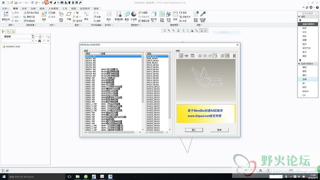Toggle the rightmost graphics toolbar display button
Image resolution: width=320 pixels, height=180 pixels.
(205, 30)
